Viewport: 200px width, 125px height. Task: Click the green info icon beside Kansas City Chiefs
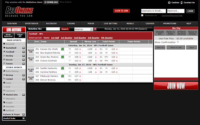coord(63,49)
